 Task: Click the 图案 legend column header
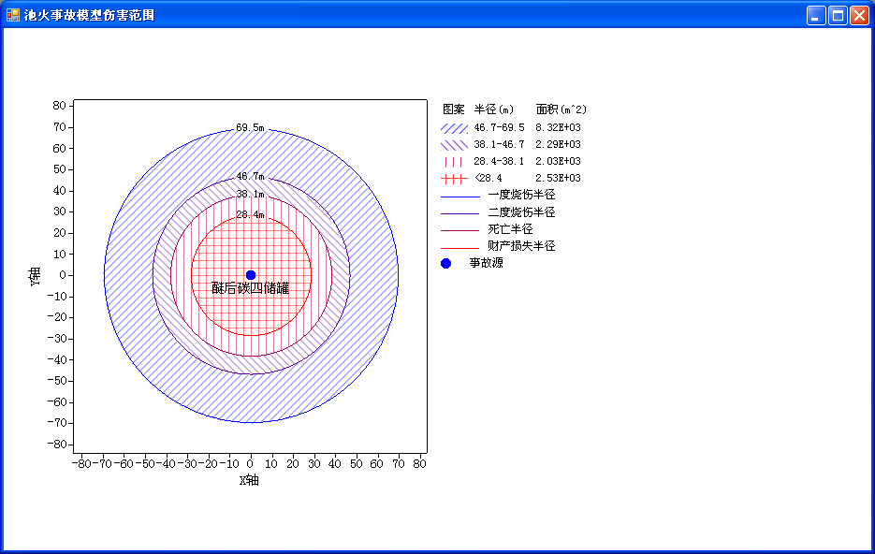click(x=453, y=109)
